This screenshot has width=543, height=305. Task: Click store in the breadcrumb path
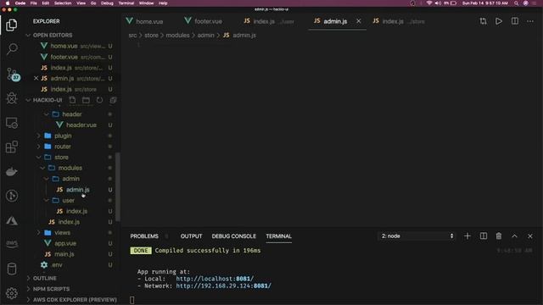(x=151, y=36)
